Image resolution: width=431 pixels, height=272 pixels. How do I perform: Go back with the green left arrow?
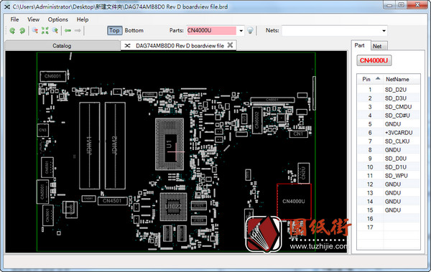(x=68, y=30)
